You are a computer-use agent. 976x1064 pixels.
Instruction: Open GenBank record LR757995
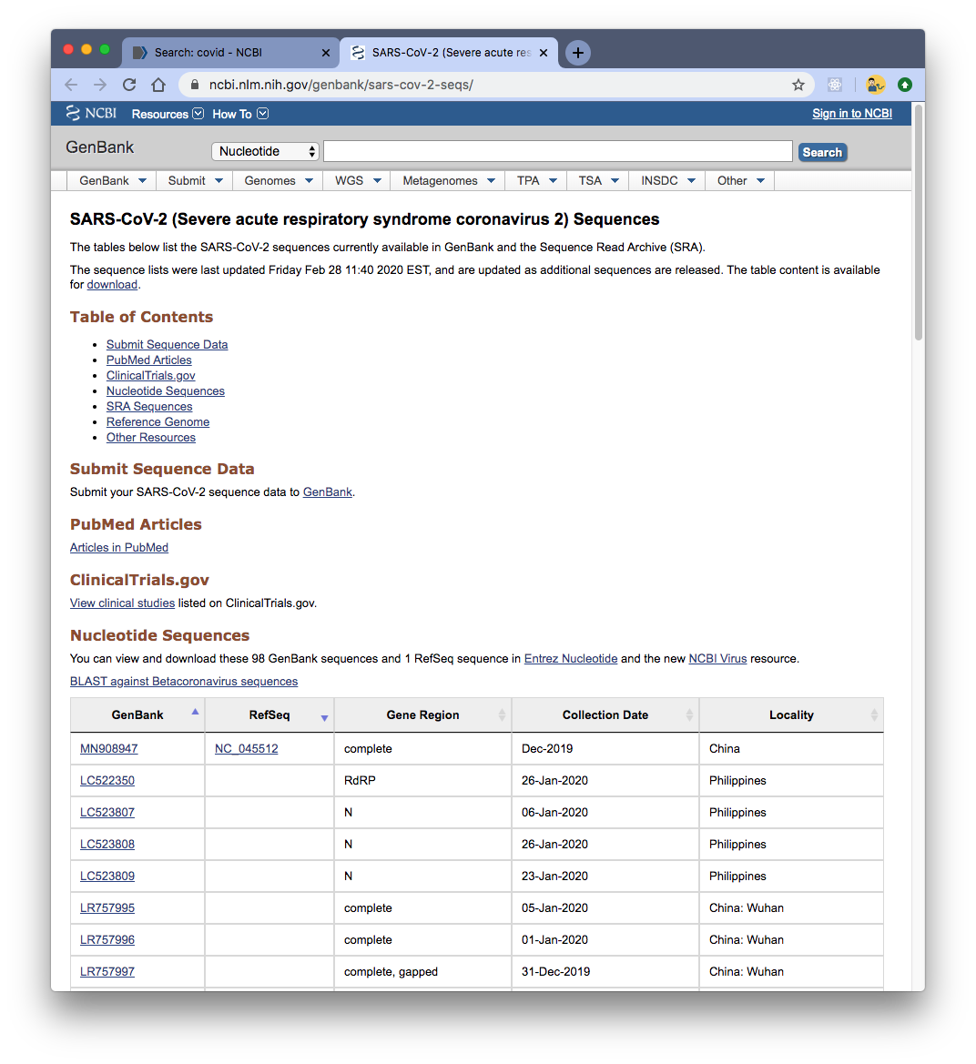coord(107,908)
